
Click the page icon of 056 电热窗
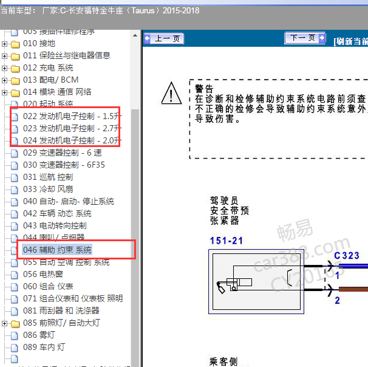click(15, 275)
